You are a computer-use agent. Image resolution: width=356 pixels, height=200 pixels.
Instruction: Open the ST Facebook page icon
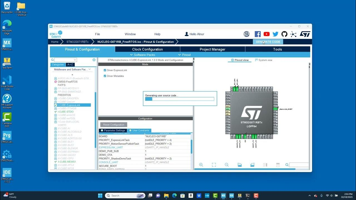coord(258,34)
